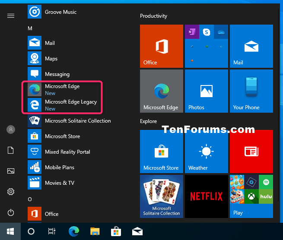
Task: Open the Weather tile
Action: (x=206, y=152)
